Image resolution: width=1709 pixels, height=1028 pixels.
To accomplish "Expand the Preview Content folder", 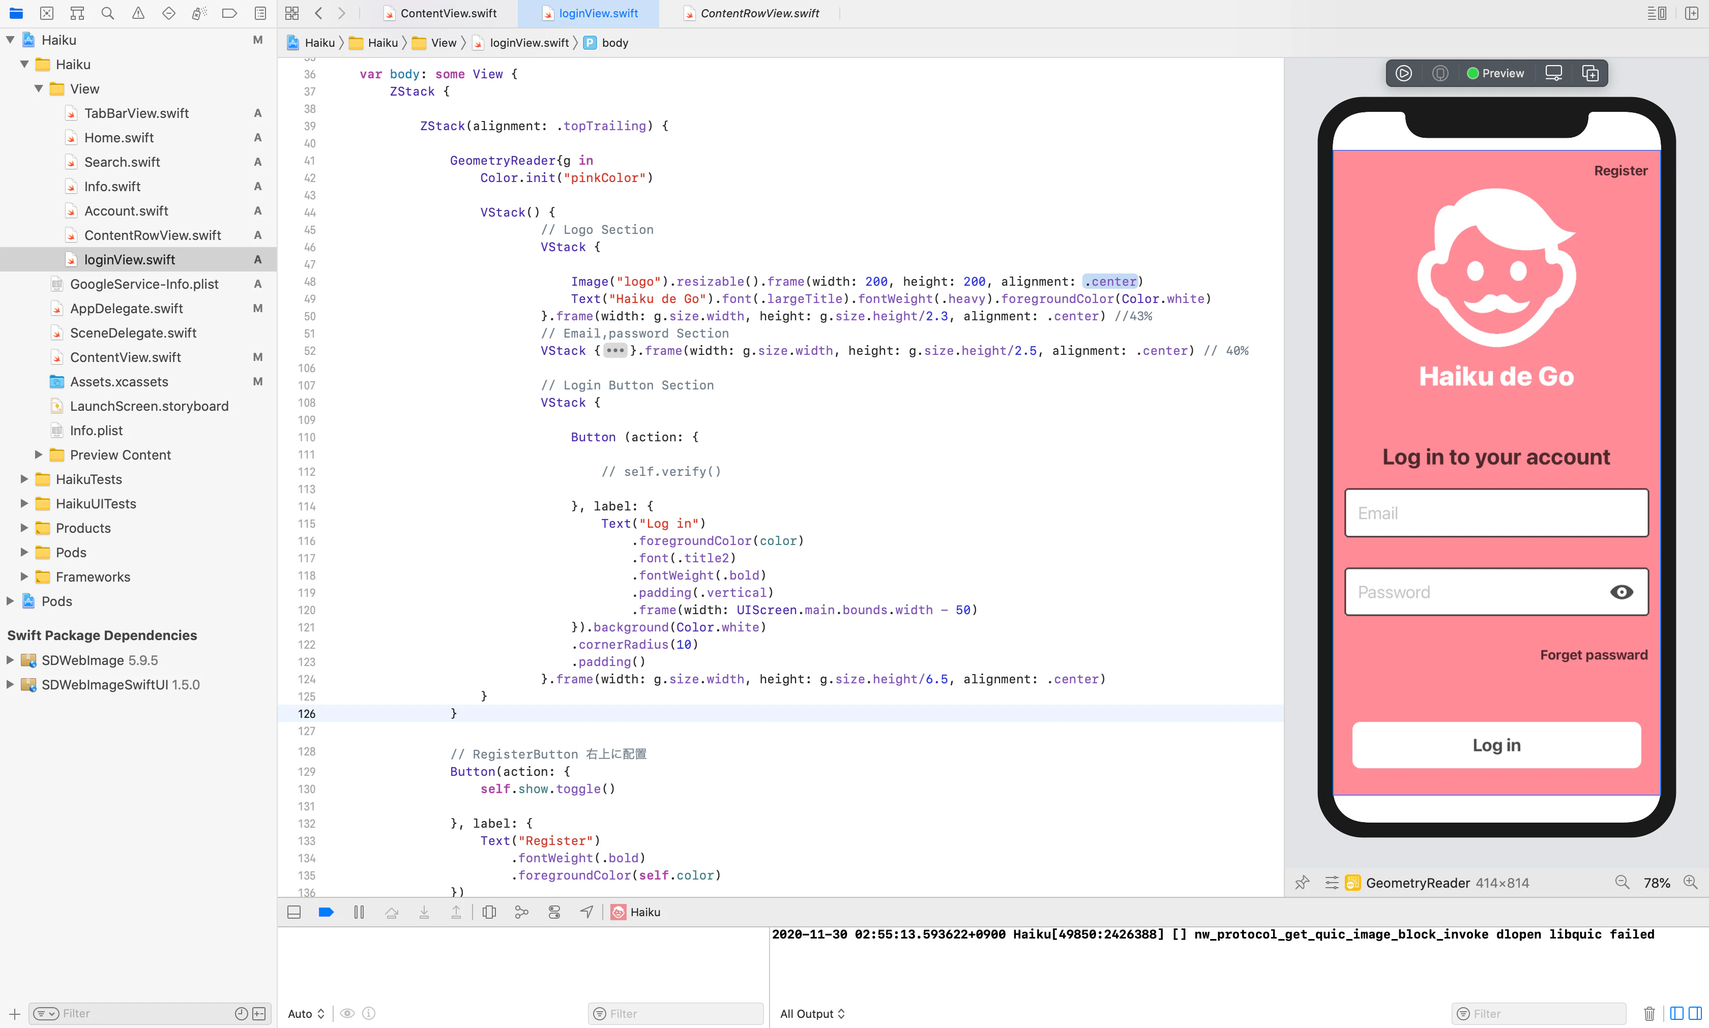I will tap(39, 455).
